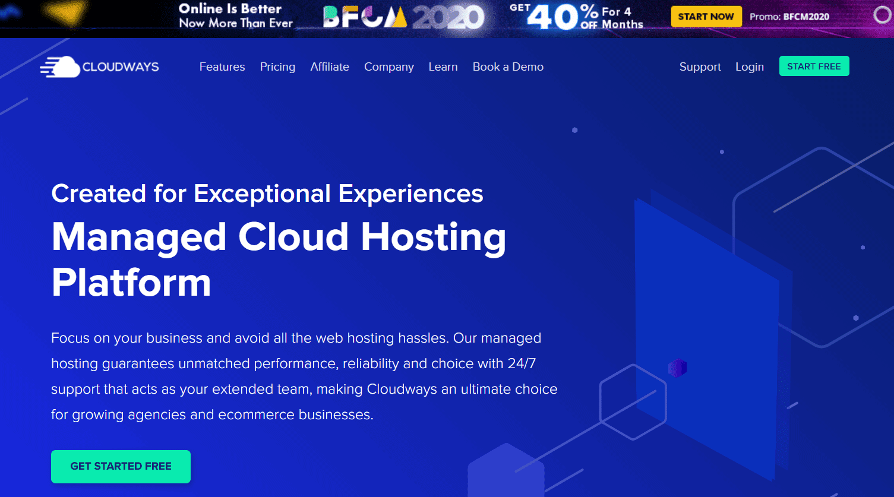Click the BFCM 2020 banner logo

[403, 18]
